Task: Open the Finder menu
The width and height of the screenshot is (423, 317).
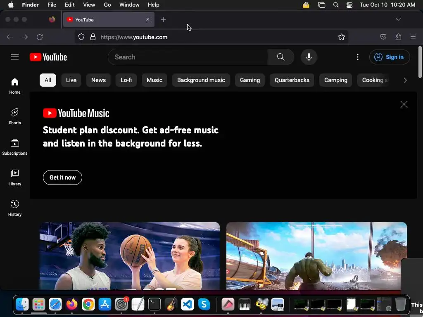Action: pyautogui.click(x=31, y=5)
